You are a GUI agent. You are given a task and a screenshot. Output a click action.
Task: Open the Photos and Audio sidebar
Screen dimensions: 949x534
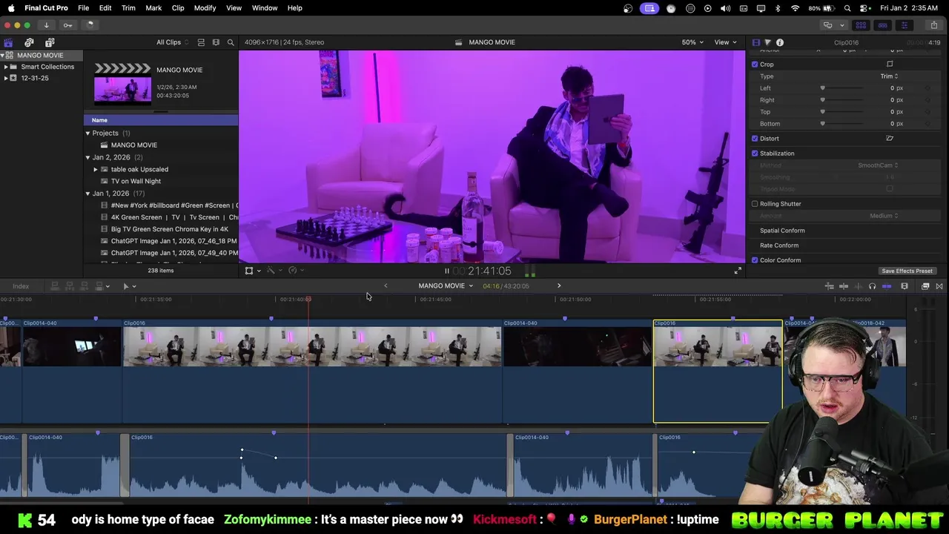point(29,42)
